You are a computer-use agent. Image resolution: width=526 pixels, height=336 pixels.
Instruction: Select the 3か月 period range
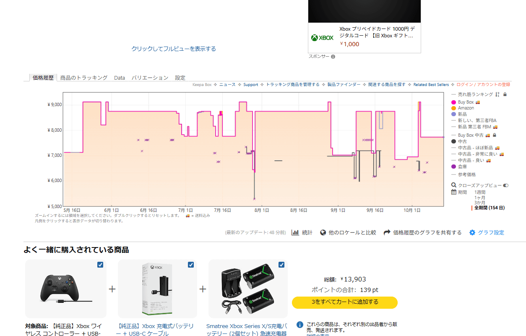480,203
